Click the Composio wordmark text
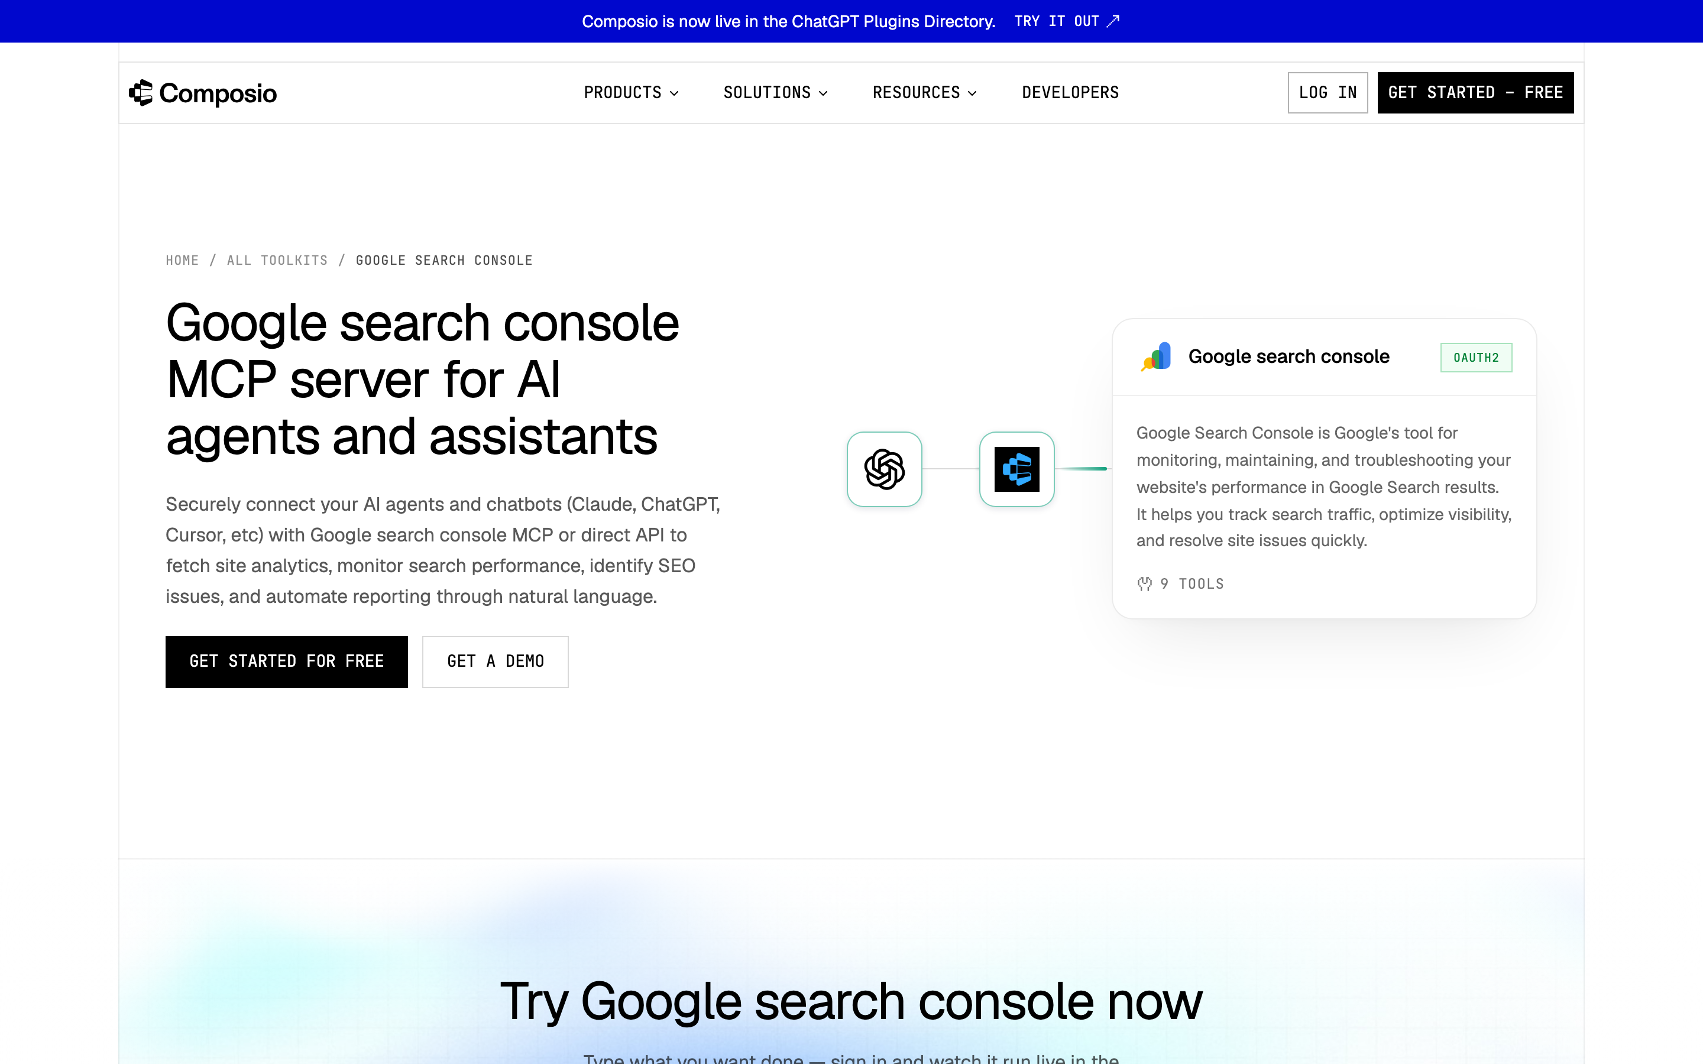Image resolution: width=1703 pixels, height=1064 pixels. click(218, 93)
